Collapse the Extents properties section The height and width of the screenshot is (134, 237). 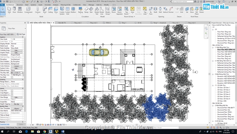click(x=23, y=89)
